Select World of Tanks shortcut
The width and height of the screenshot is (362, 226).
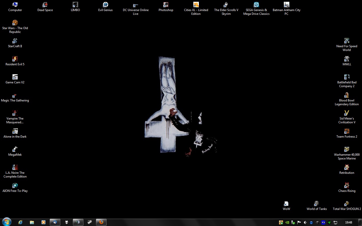316,206
